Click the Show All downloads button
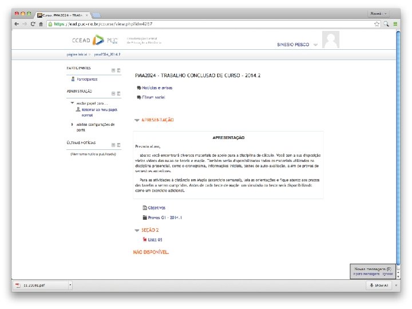This screenshot has width=412, height=309. pyautogui.click(x=379, y=285)
